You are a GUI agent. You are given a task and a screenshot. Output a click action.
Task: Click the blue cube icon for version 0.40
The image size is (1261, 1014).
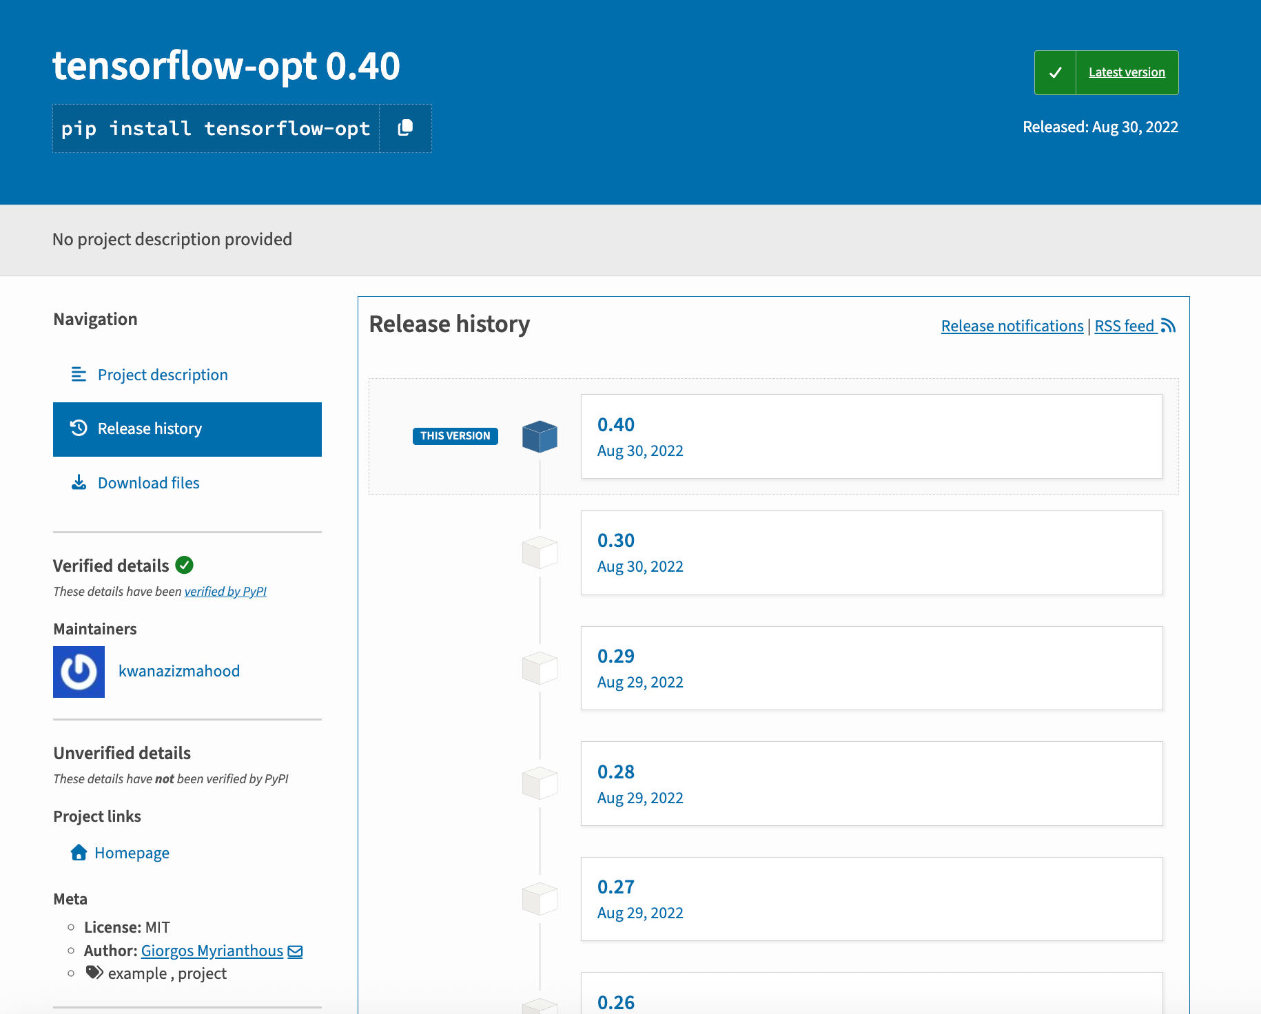pyautogui.click(x=540, y=436)
